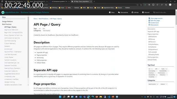Click the Telemetry tag in Tag Cloud

coord(163,75)
